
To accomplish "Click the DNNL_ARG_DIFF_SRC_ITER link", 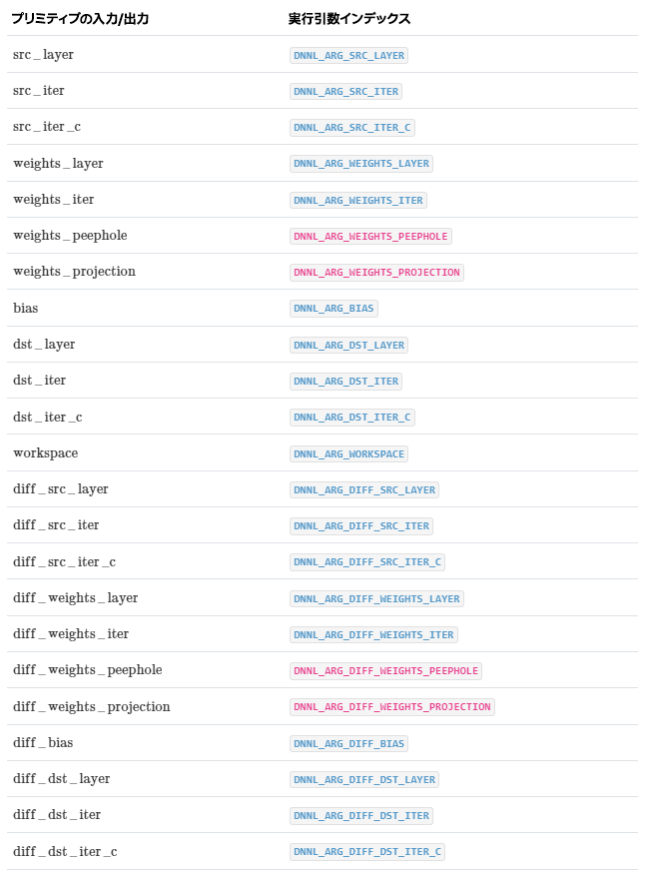I will tap(361, 526).
